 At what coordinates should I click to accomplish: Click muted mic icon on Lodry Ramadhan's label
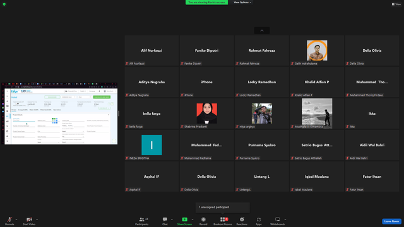point(237,95)
